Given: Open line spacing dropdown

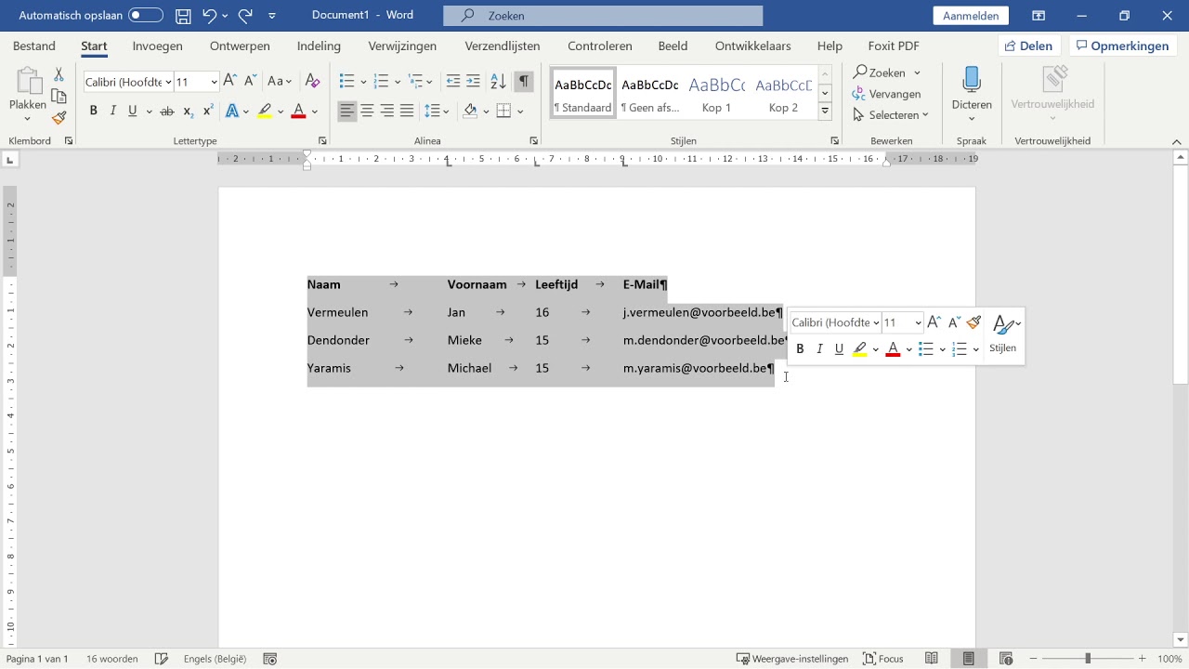Looking at the screenshot, I should [x=436, y=111].
